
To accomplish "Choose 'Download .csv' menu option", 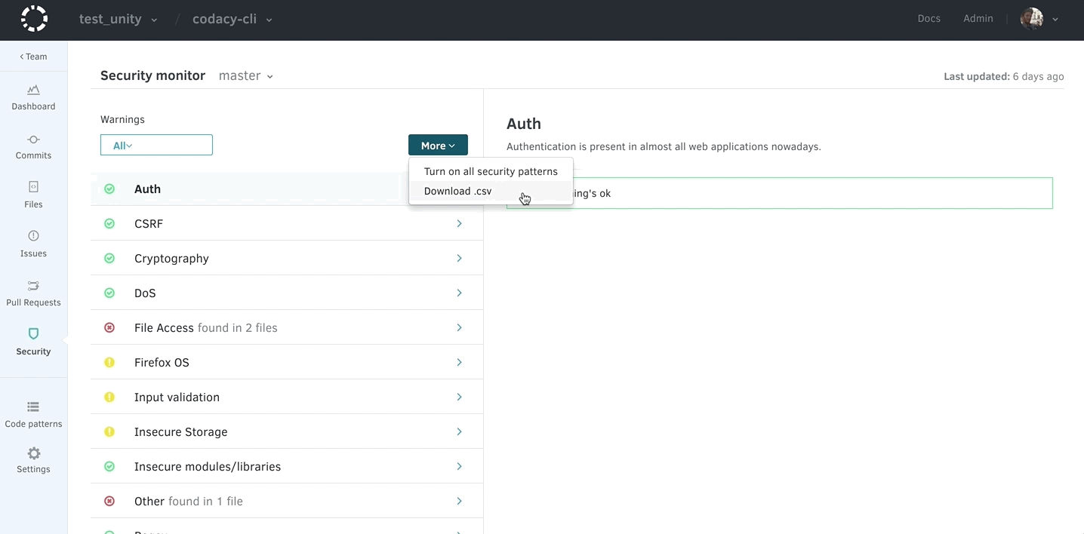I will pos(457,192).
